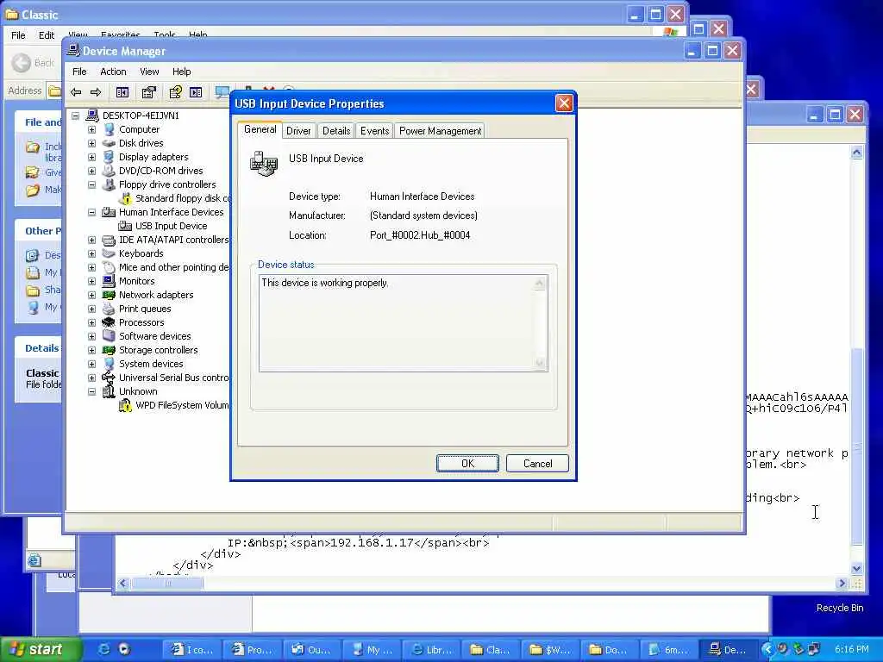Collapse the Human Interface Devices node

91,212
